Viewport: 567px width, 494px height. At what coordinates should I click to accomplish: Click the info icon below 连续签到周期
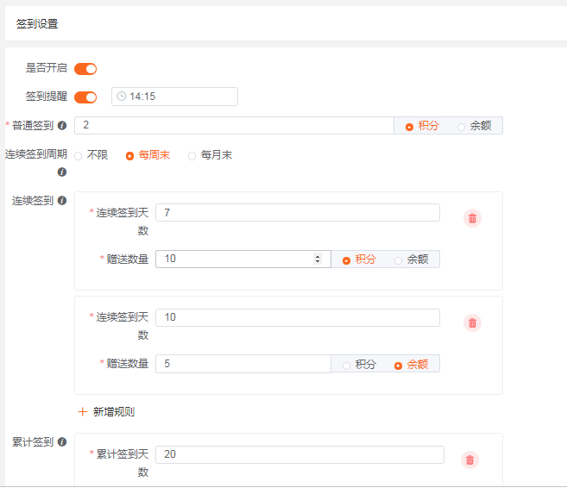coord(62,172)
